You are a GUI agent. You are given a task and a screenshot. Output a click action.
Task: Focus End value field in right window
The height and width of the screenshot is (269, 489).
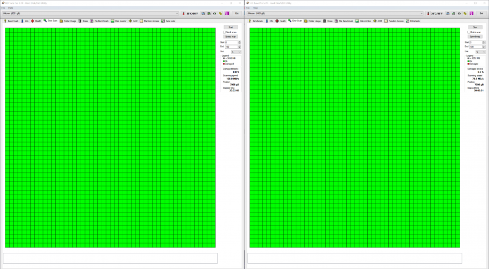coord(476,47)
